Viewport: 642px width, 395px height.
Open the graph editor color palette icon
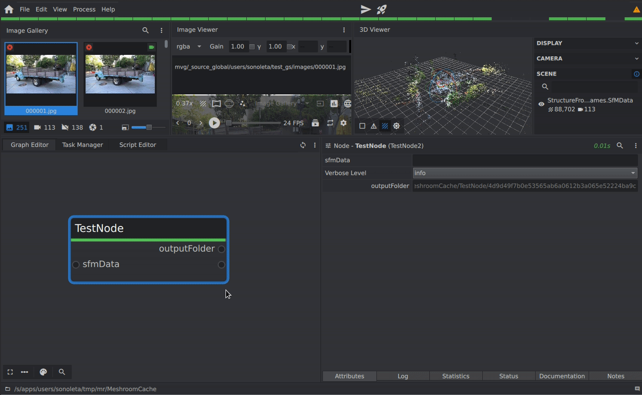coord(43,372)
